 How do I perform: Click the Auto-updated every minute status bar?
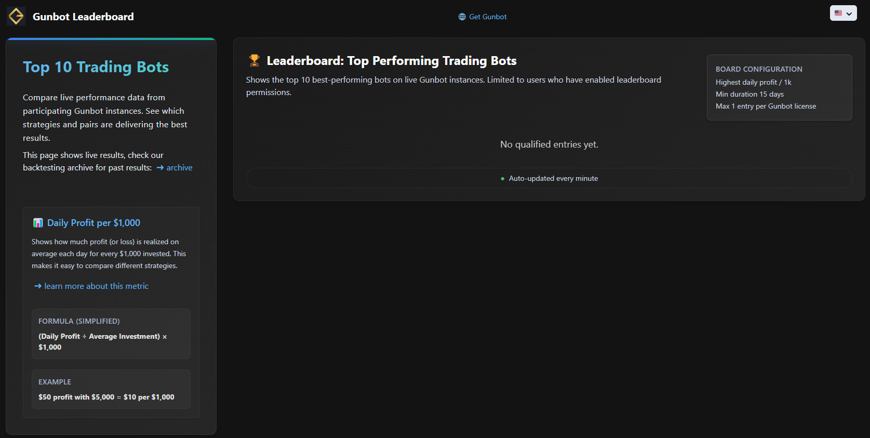coord(549,178)
